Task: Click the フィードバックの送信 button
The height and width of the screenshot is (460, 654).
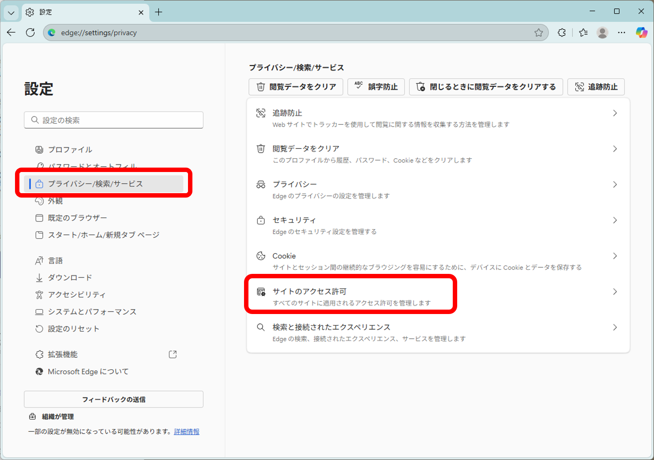Action: (x=113, y=399)
